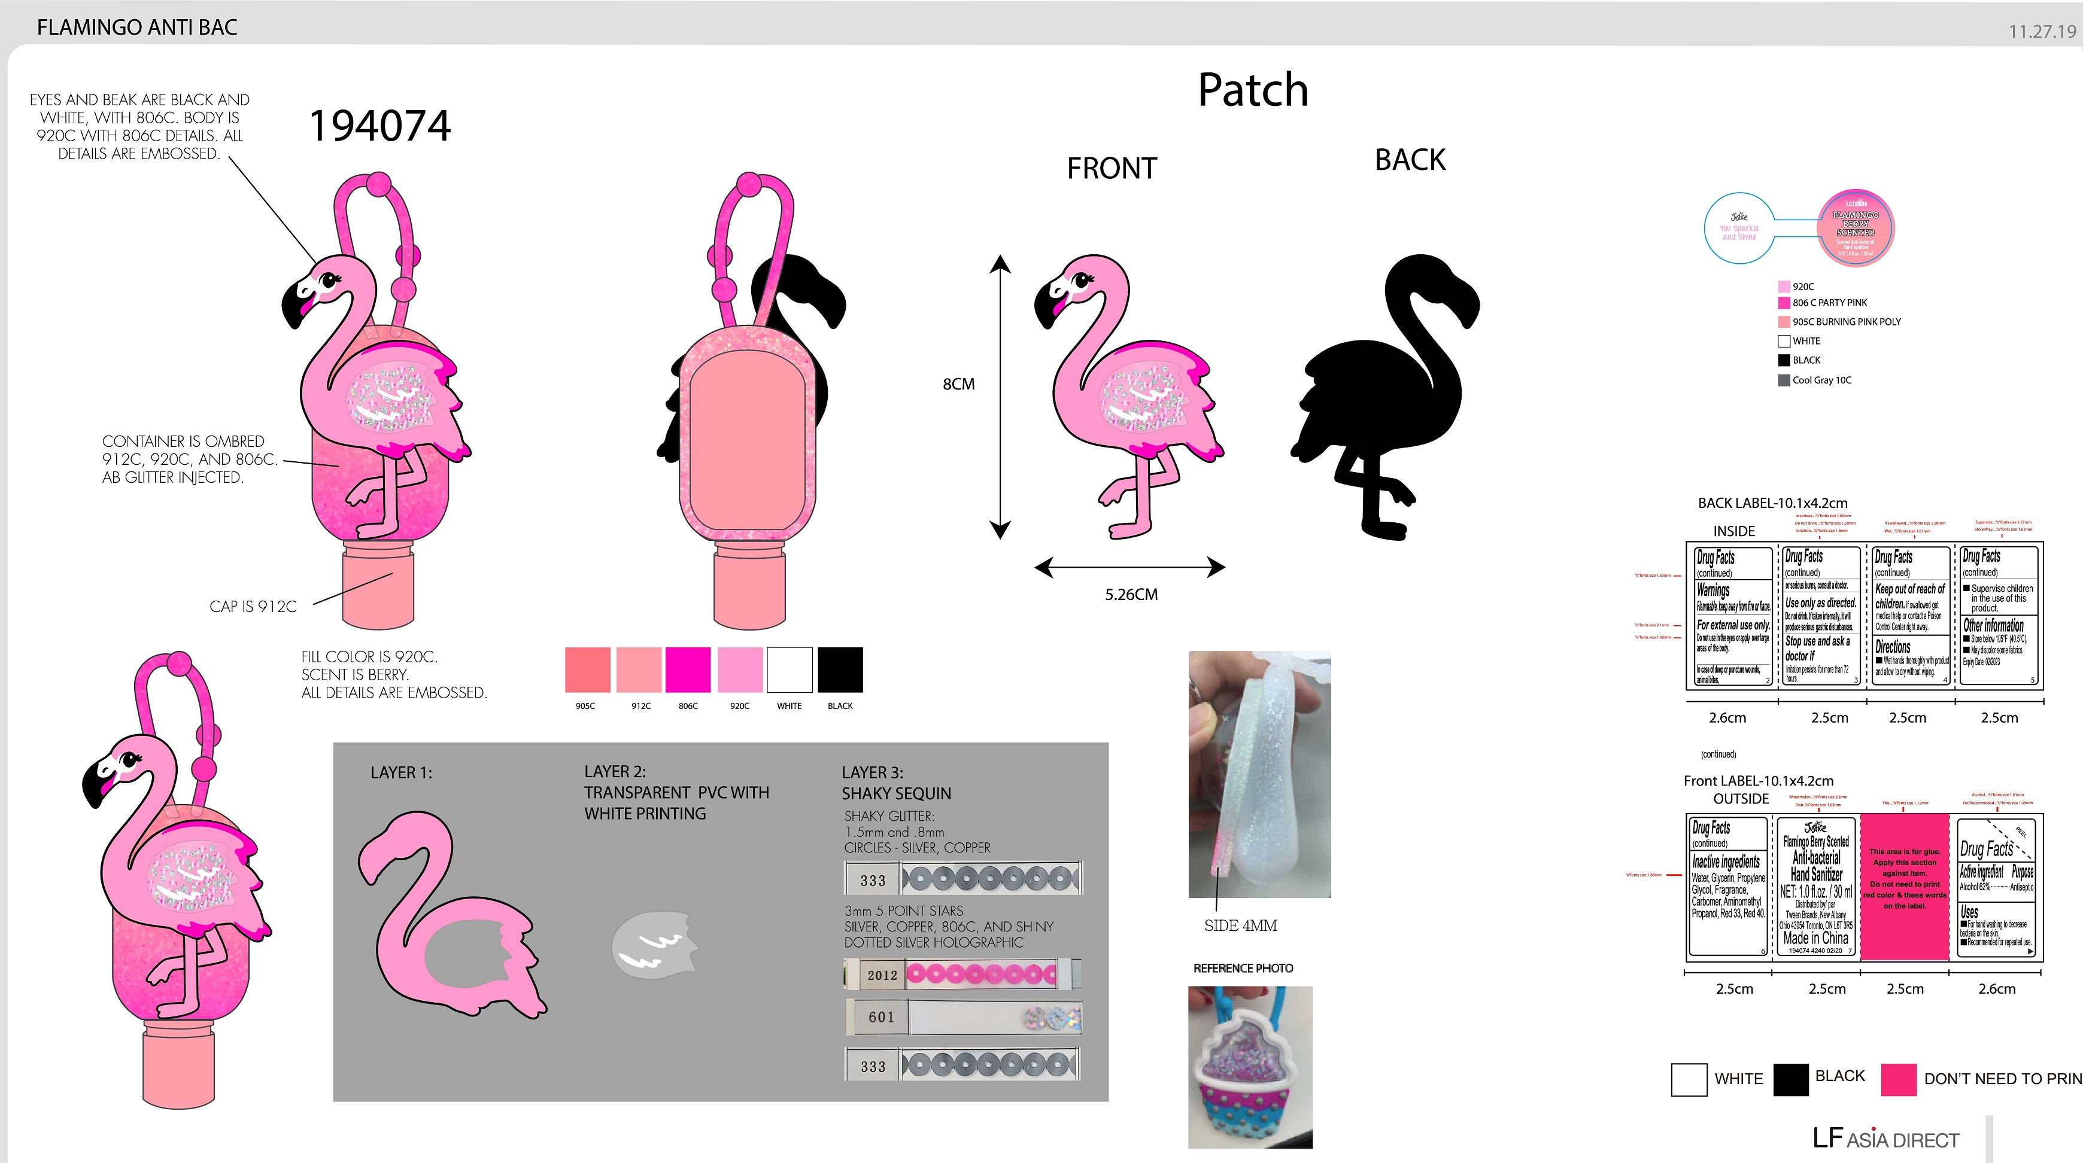Viewport: 2083px width, 1163px height.
Task: Select the pink 2012 sequin sample strip
Action: point(963,974)
